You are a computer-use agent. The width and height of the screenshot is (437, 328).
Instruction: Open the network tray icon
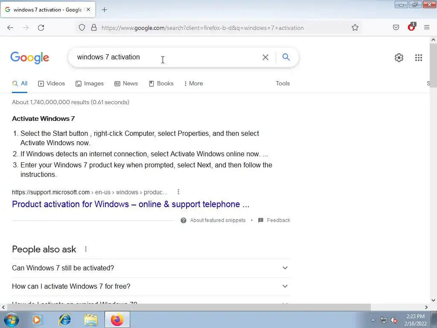pyautogui.click(x=384, y=320)
